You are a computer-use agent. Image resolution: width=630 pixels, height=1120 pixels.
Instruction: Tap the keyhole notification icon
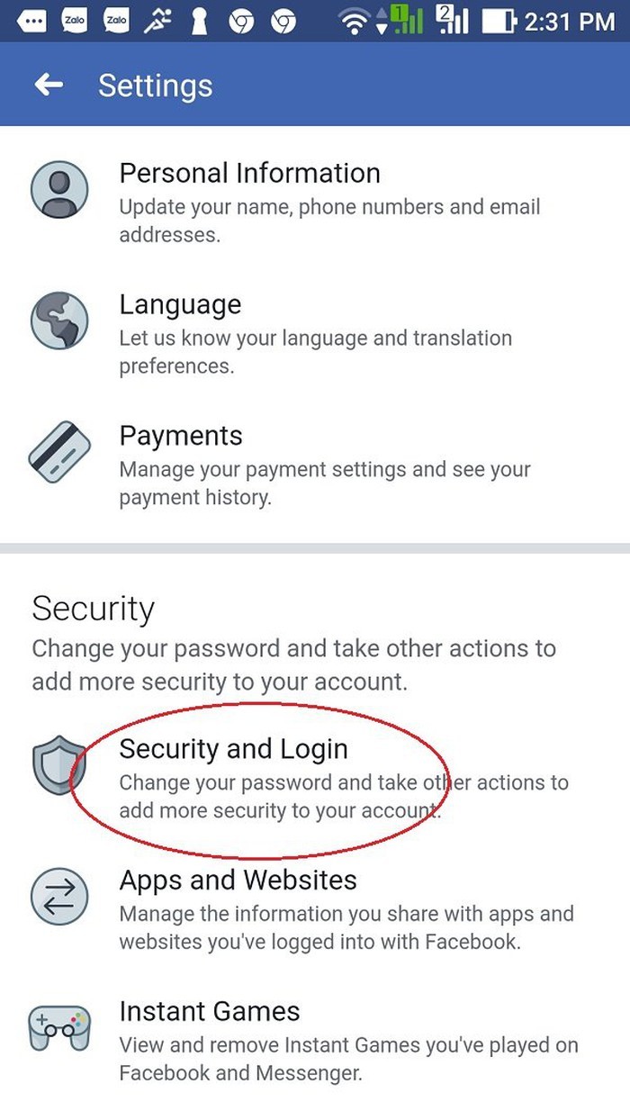pyautogui.click(x=200, y=20)
